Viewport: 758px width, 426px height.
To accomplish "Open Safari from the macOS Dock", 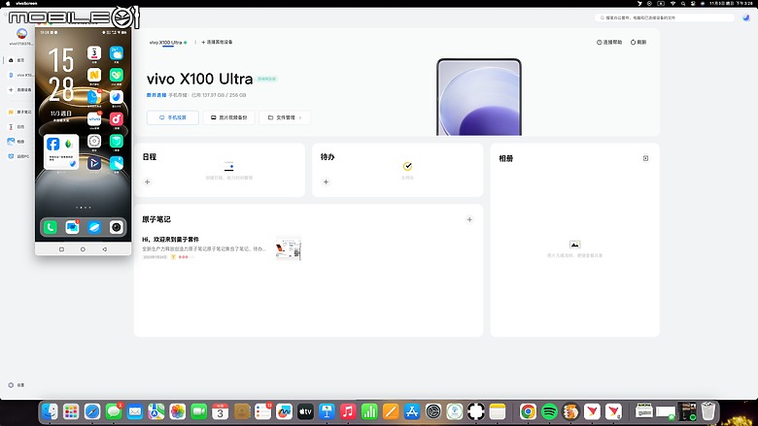I will (92, 411).
